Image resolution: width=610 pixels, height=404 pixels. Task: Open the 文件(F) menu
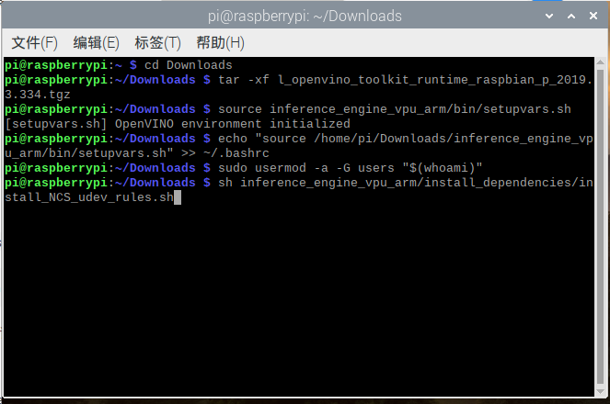pos(34,42)
